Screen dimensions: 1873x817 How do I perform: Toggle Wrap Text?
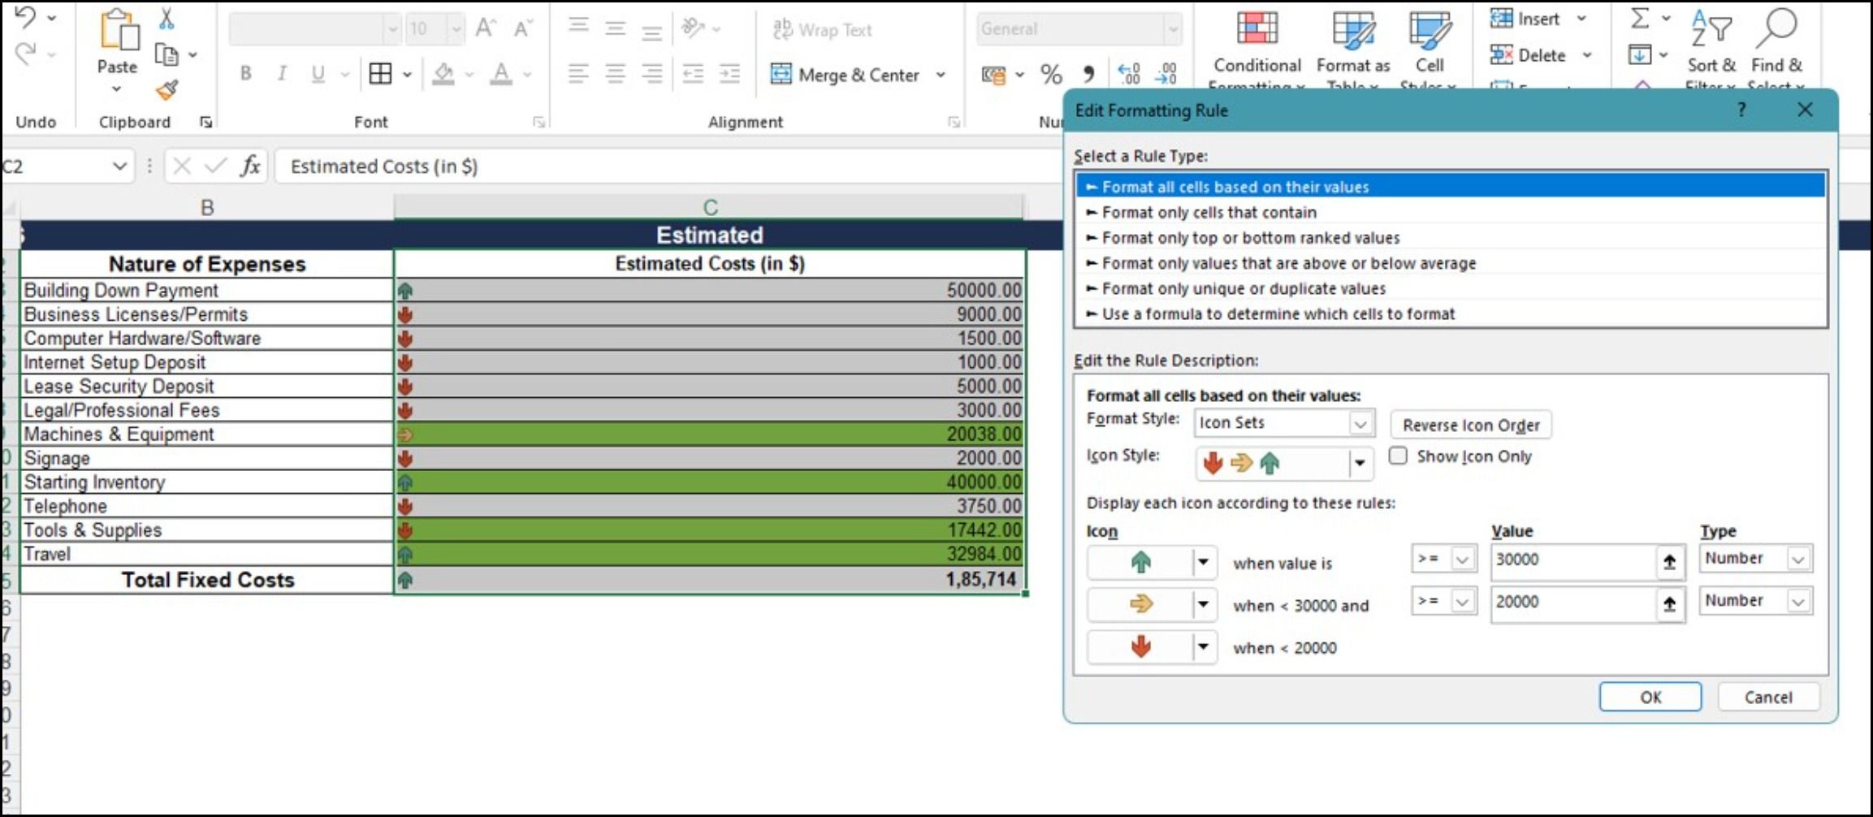(x=823, y=30)
